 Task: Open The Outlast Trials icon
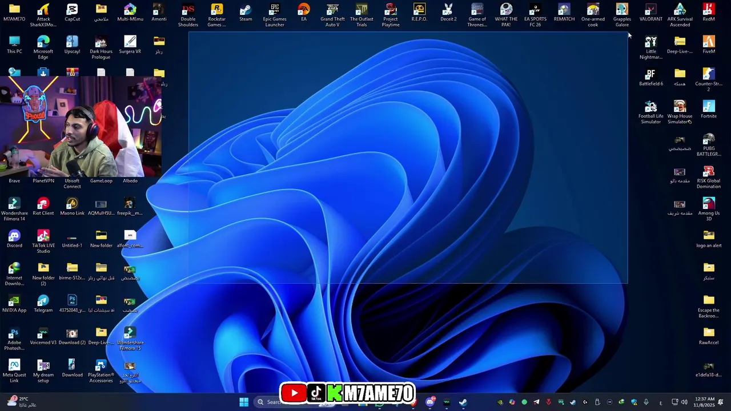tap(362, 15)
